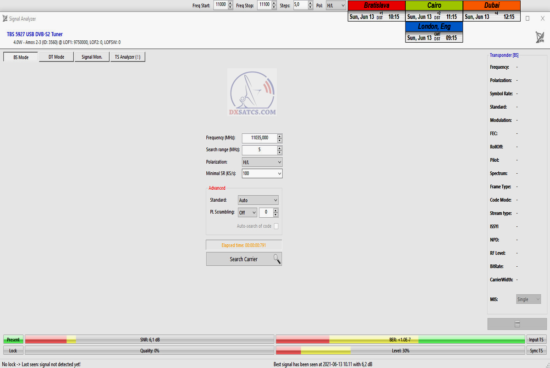Open the PL Scrambling Off dropdown

click(x=247, y=213)
